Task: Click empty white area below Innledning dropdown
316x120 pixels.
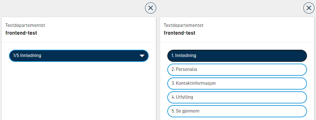Action: pyautogui.click(x=79, y=91)
